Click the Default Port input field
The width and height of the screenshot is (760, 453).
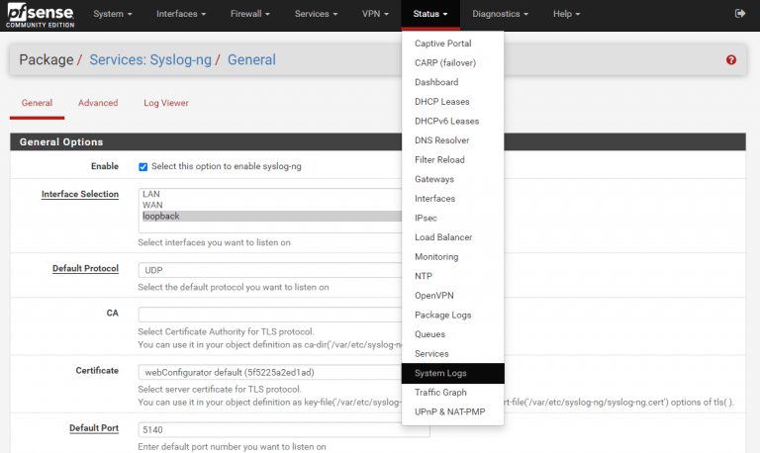284,430
